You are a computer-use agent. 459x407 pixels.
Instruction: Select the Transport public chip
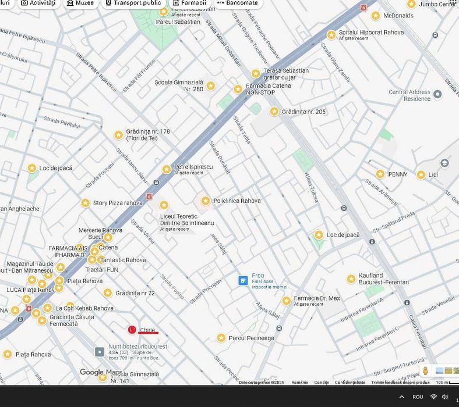coord(133,3)
